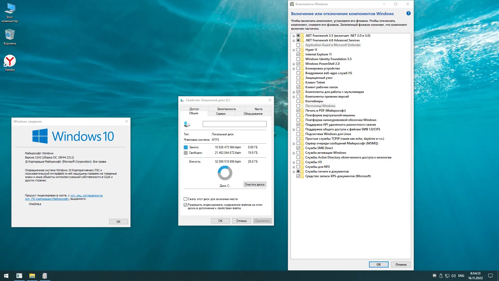Open the notification center icon
The image size is (499, 281).
pos(490,276)
